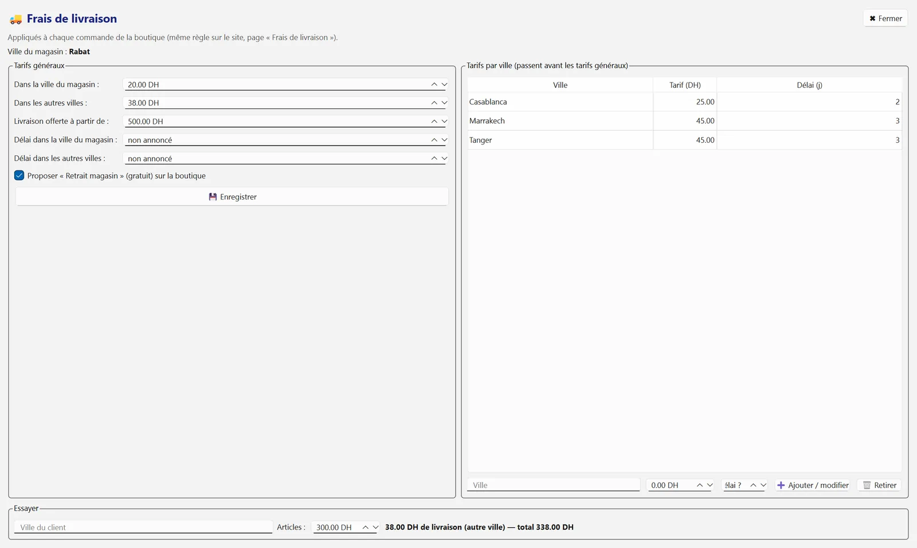Decrease the new city délai spinner

(x=763, y=485)
